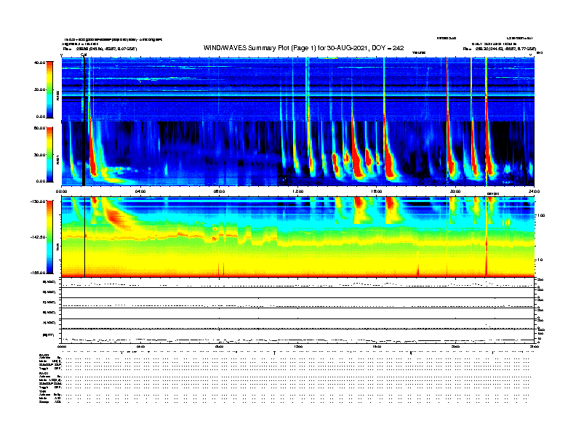Click the 24:00 tick label under RAD1 spectrogram
This screenshot has width=576, height=445.
(534, 191)
